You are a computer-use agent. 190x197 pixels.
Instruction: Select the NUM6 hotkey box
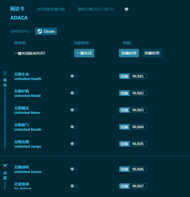pos(138,169)
